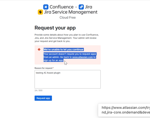Click the Request app button
Image resolution: width=150 pixels, height=118 pixels.
coord(43,98)
